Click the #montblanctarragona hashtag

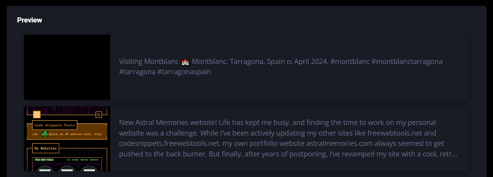click(x=407, y=61)
